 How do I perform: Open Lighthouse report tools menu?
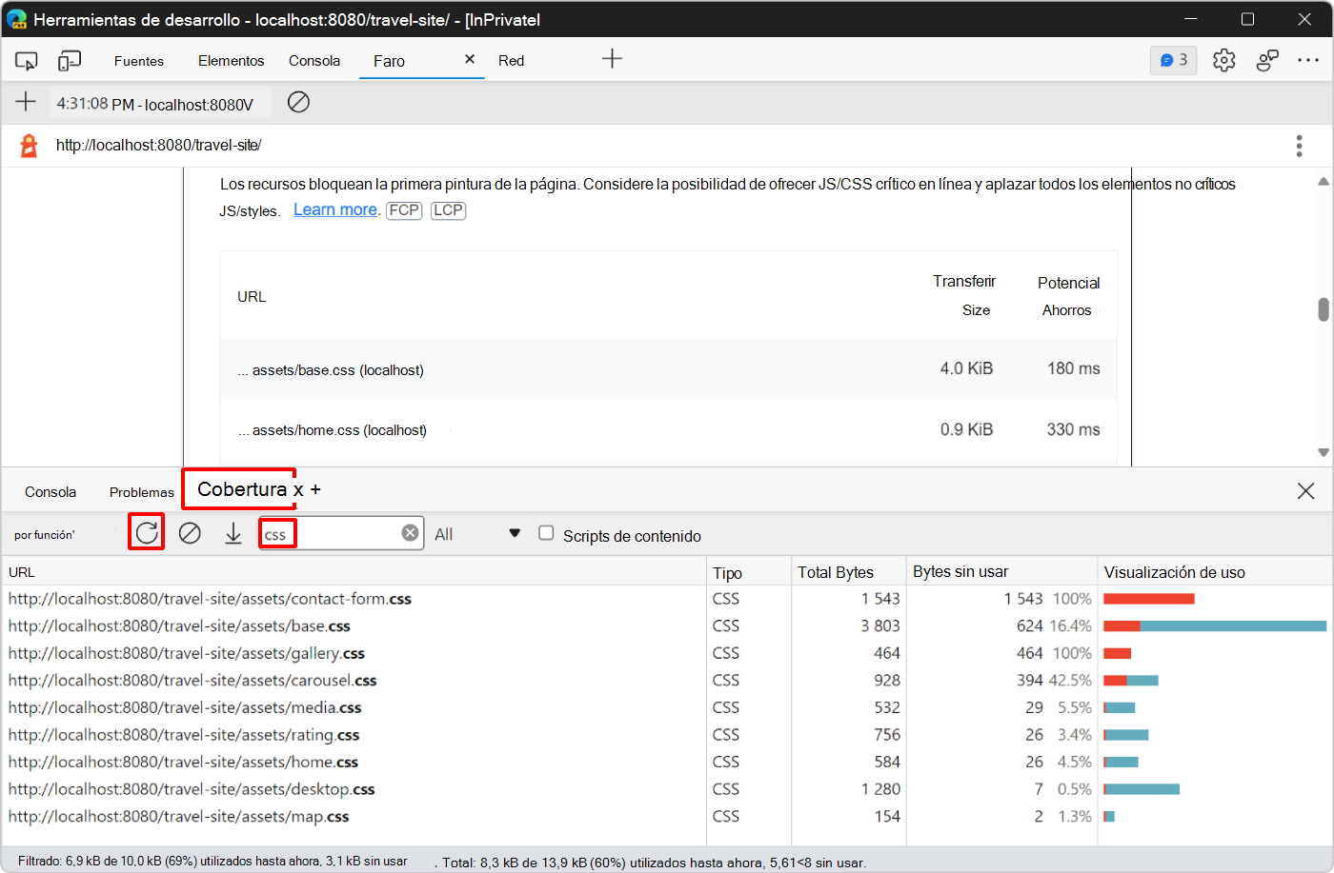1299,146
